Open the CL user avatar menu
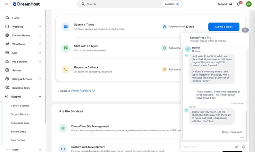The width and height of the screenshot is (255, 152). pyautogui.click(x=249, y=4)
